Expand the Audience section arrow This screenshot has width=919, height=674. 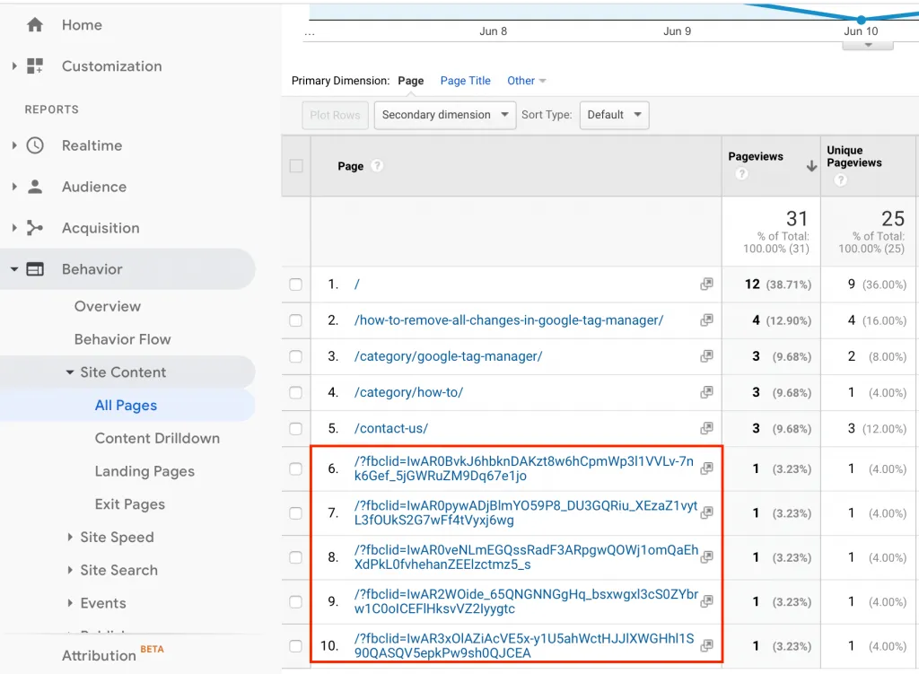pos(14,187)
